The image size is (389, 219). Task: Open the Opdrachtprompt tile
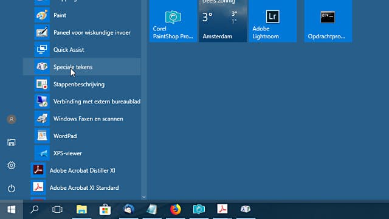328,21
